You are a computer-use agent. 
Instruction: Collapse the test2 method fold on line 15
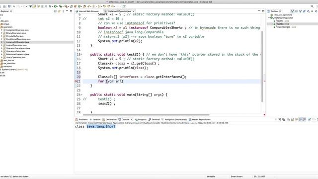(81, 54)
